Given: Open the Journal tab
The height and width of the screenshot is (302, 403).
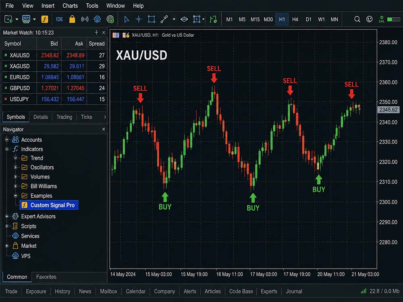Looking at the screenshot, I should [294, 291].
